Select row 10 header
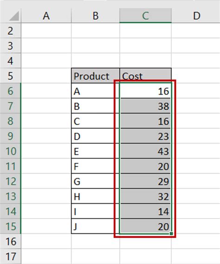The image size is (220, 264). (11, 151)
